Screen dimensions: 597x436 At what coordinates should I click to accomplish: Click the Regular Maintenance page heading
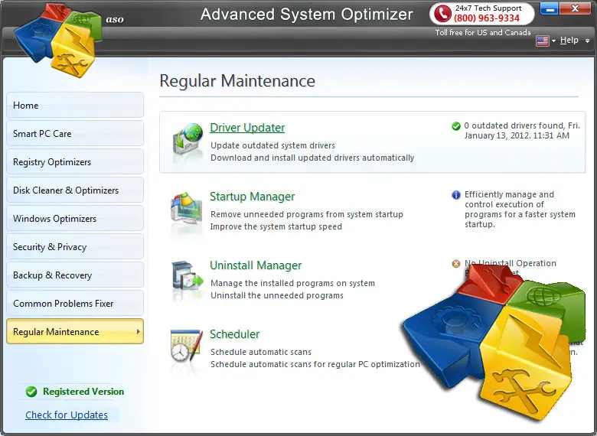237,80
